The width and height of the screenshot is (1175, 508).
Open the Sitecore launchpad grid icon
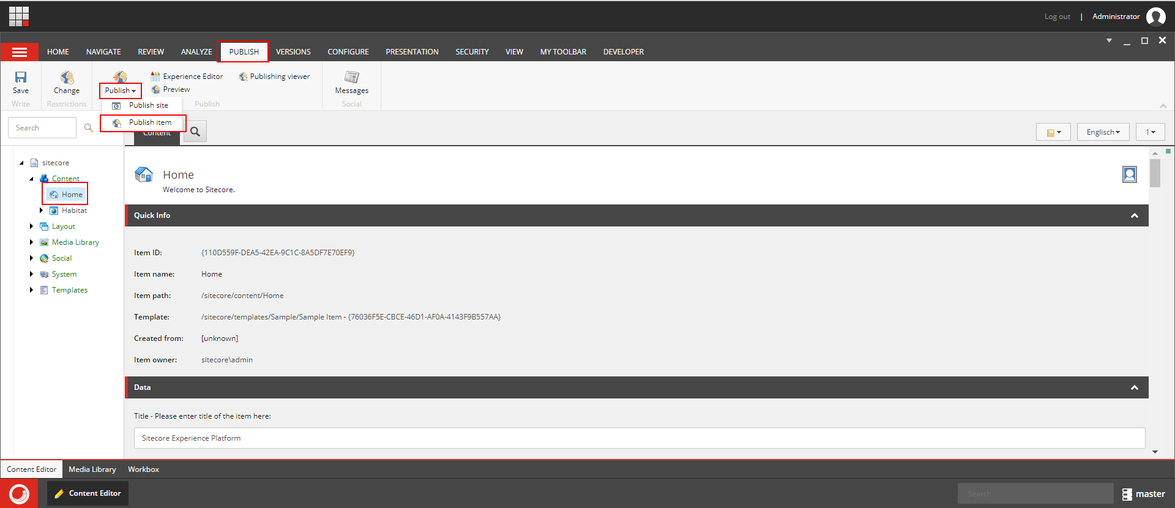pos(19,17)
